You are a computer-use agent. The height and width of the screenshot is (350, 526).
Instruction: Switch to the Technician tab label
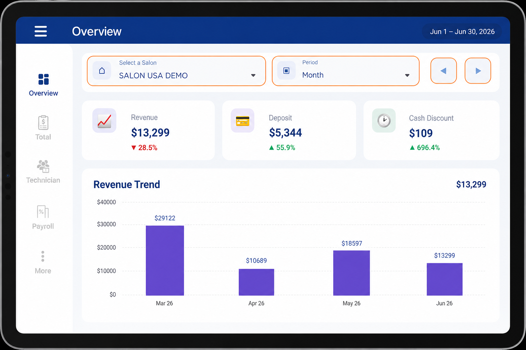tap(43, 180)
